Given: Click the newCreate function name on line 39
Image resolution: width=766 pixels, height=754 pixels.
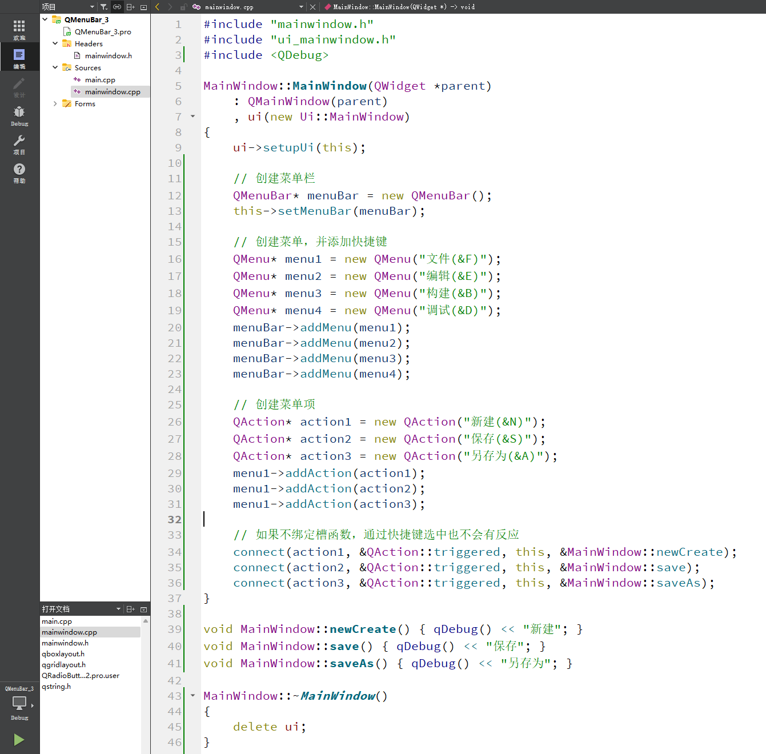Looking at the screenshot, I should [x=363, y=629].
